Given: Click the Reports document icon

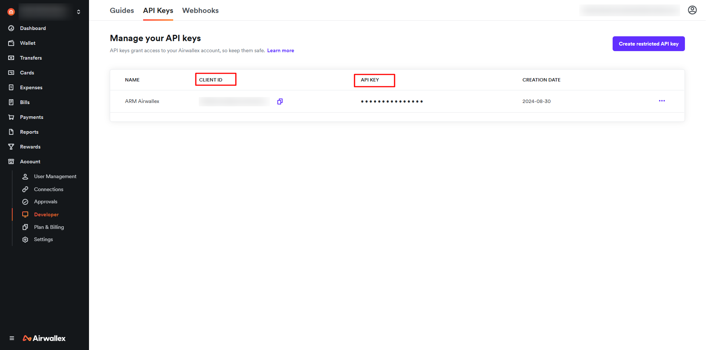Looking at the screenshot, I should pyautogui.click(x=11, y=132).
